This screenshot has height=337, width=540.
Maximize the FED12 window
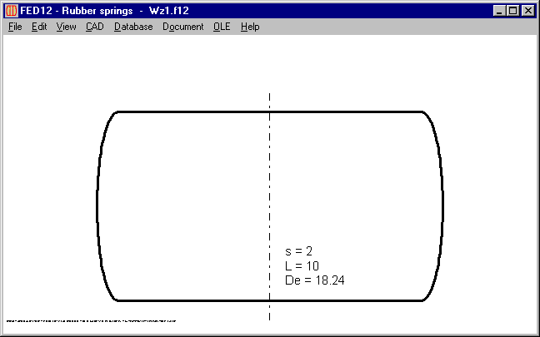click(513, 11)
